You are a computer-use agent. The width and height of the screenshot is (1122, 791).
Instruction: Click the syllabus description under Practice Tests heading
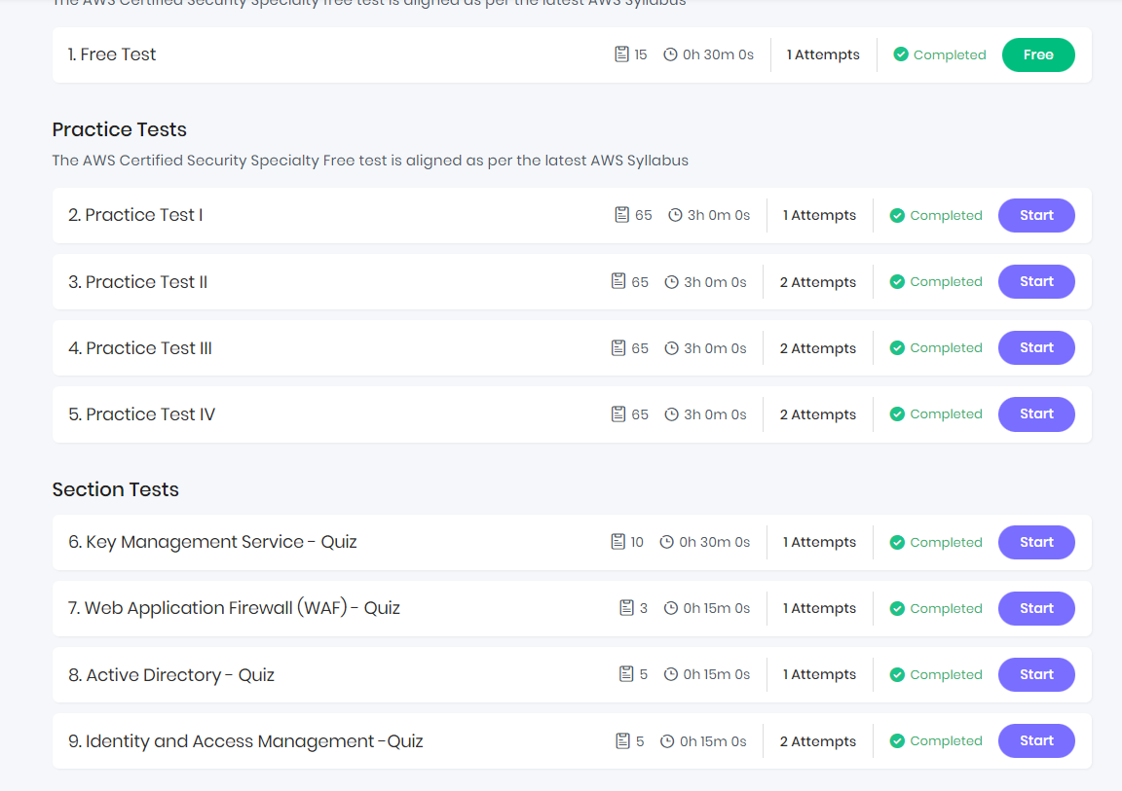(370, 161)
